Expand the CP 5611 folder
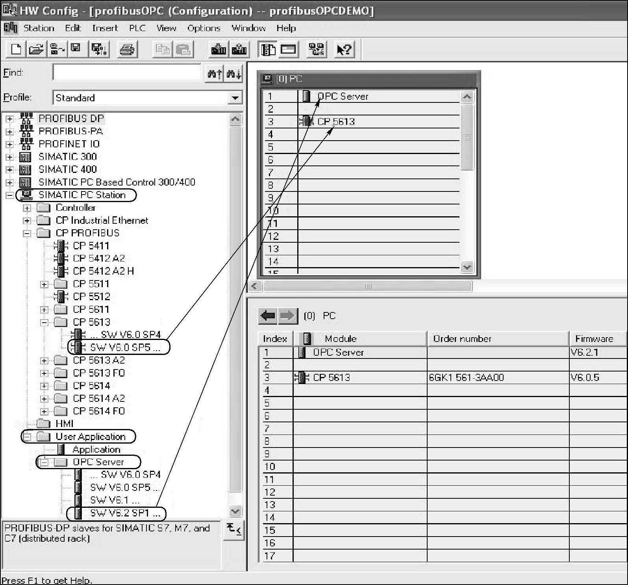This screenshot has height=585, width=628. [44, 310]
